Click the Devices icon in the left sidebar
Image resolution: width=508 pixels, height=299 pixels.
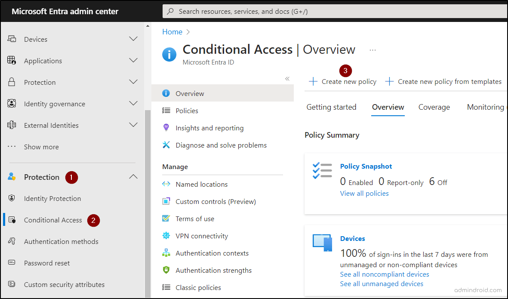click(x=12, y=39)
